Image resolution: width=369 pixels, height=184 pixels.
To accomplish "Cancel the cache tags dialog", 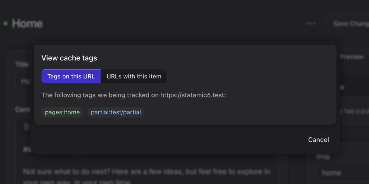I will point(318,139).
